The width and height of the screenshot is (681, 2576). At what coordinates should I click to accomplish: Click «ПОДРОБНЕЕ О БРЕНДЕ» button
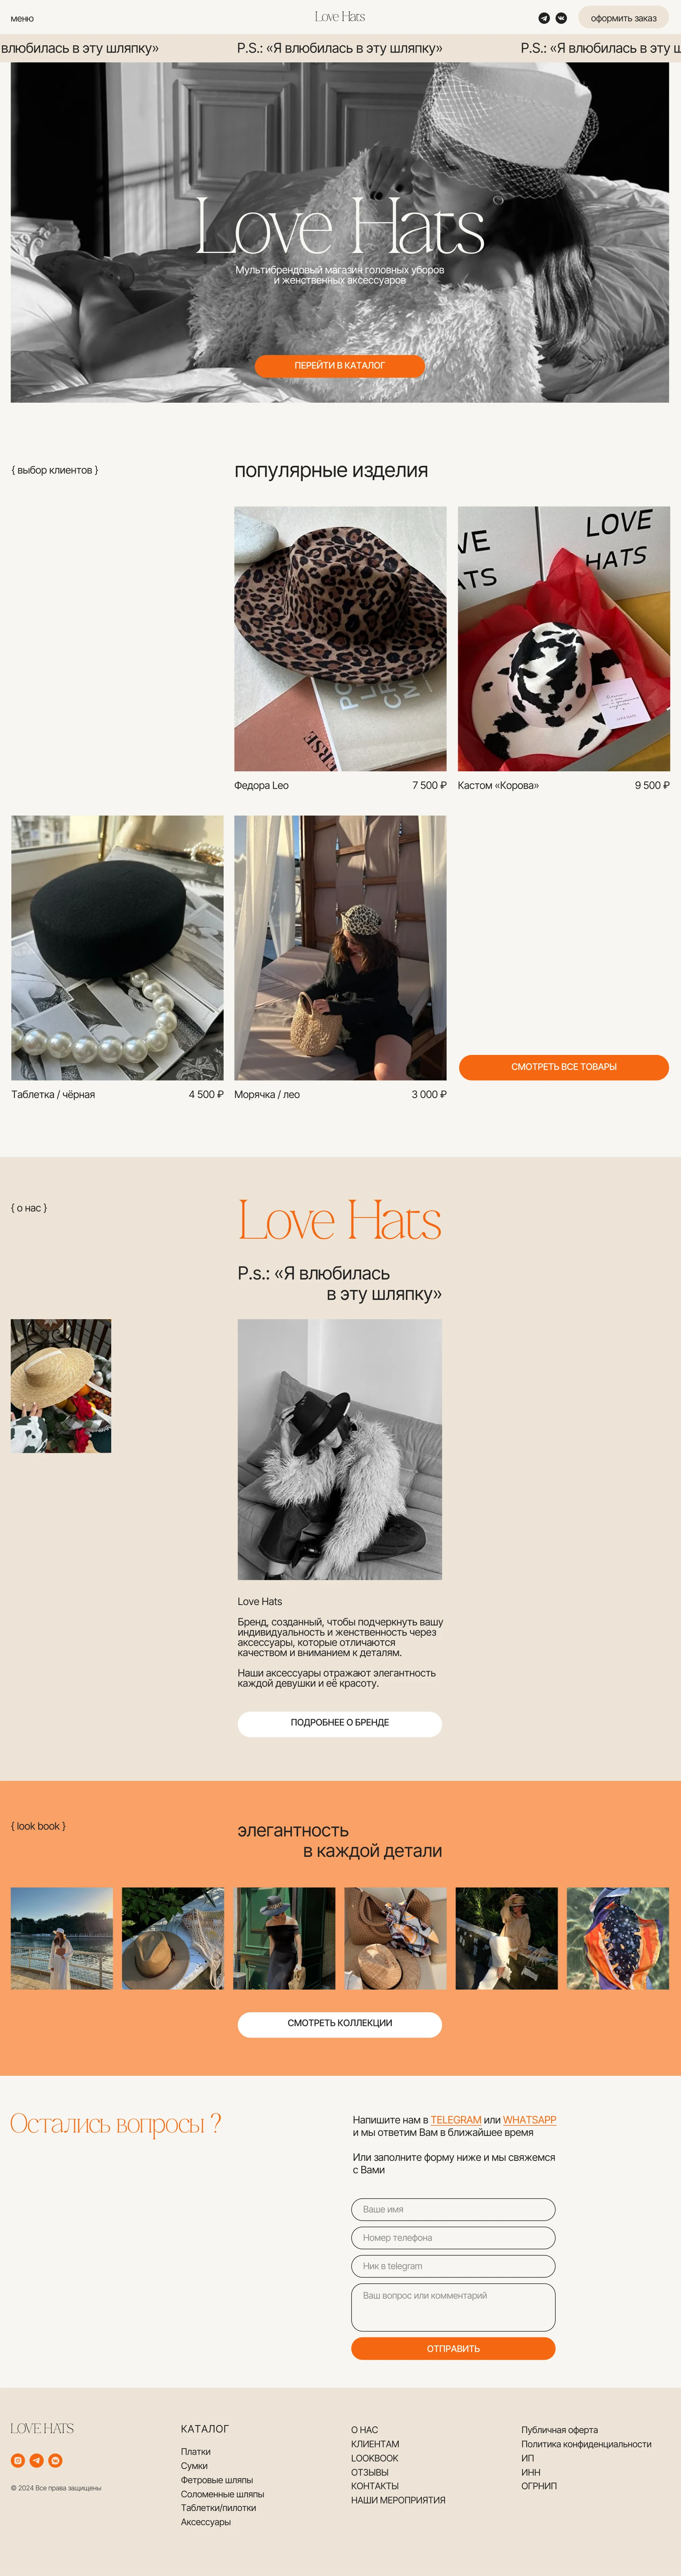[x=340, y=1723]
